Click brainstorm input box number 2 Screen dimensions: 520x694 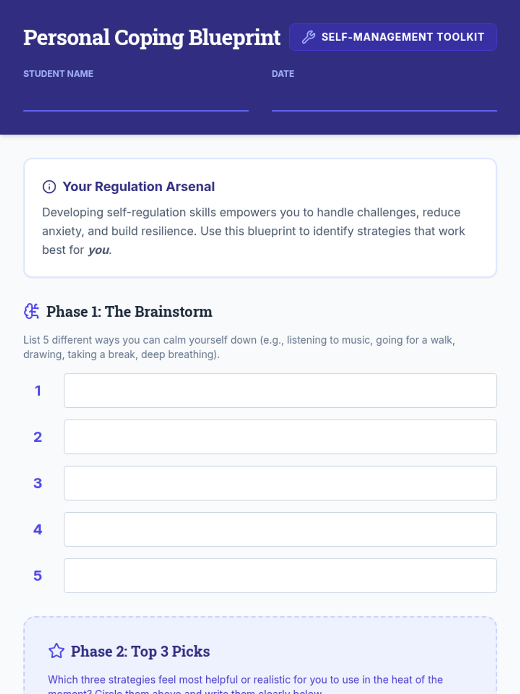pyautogui.click(x=280, y=437)
